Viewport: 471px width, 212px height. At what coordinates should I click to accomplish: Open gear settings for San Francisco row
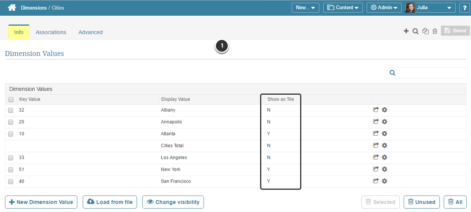coord(384,181)
